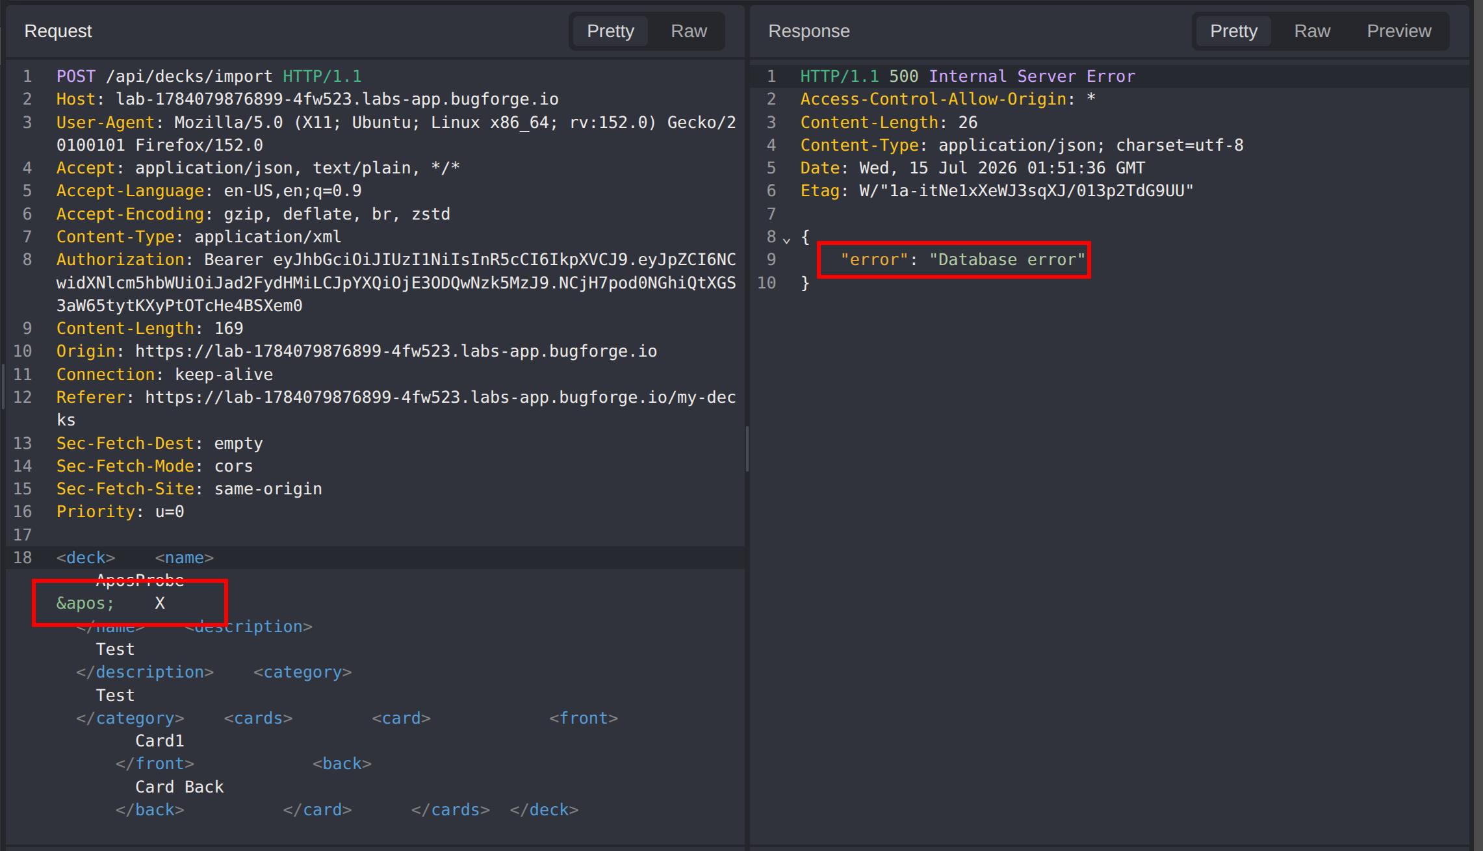The height and width of the screenshot is (851, 1483).
Task: Click the 500 Internal Server Error status line
Action: tap(968, 77)
